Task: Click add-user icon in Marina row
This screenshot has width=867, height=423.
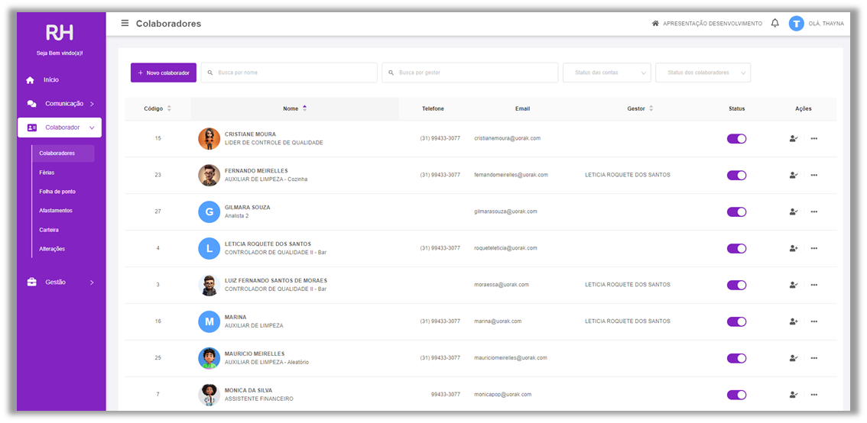Action: (x=794, y=321)
